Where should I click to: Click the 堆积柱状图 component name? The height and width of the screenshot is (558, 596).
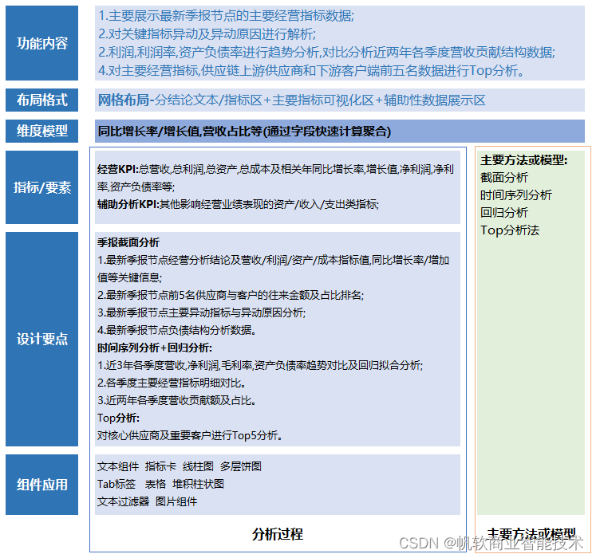coord(198,484)
